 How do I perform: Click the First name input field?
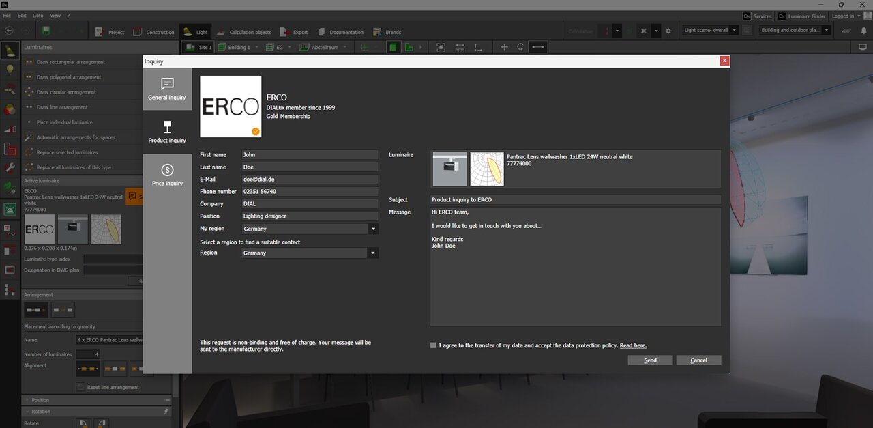click(x=310, y=155)
